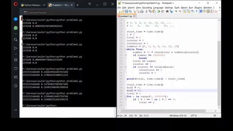This screenshot has width=233, height=131.
Task: Undo with the green Undo arrow
Action: pyautogui.click(x=159, y=11)
